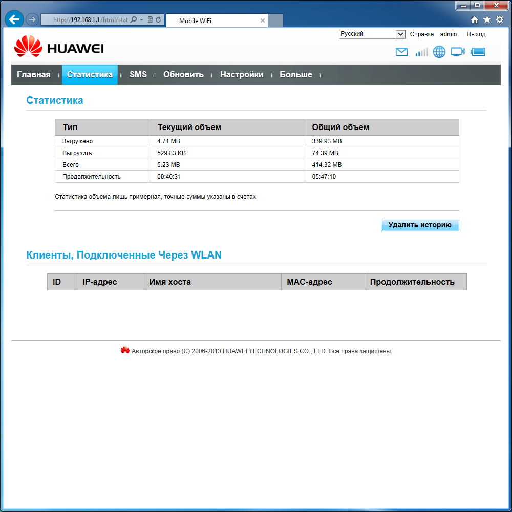Screen dimensions: 512x512
Task: Click the browser Back arrow button
Action: (14, 19)
